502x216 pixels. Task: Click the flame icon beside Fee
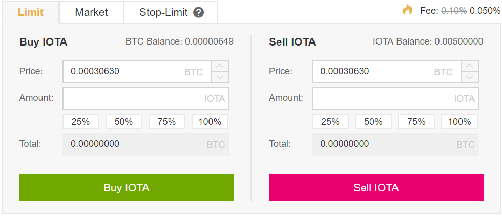[x=407, y=9]
